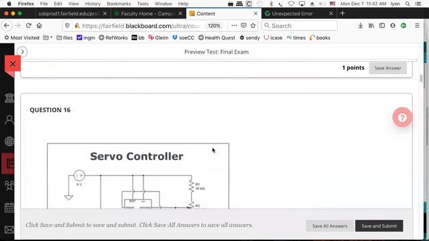
Task: Click Save Answer button
Action: tap(387, 68)
